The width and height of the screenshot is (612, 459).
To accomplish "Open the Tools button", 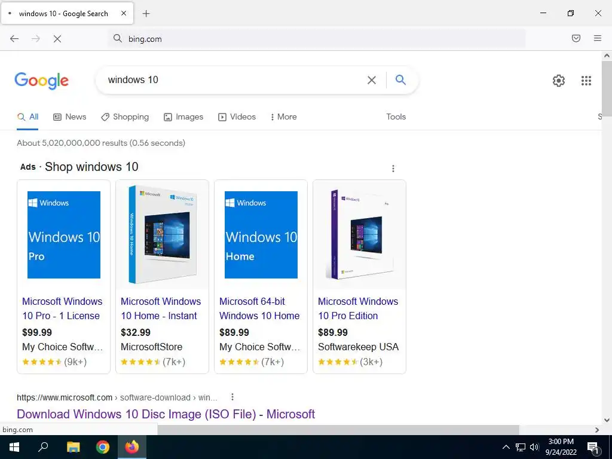I will 396,117.
